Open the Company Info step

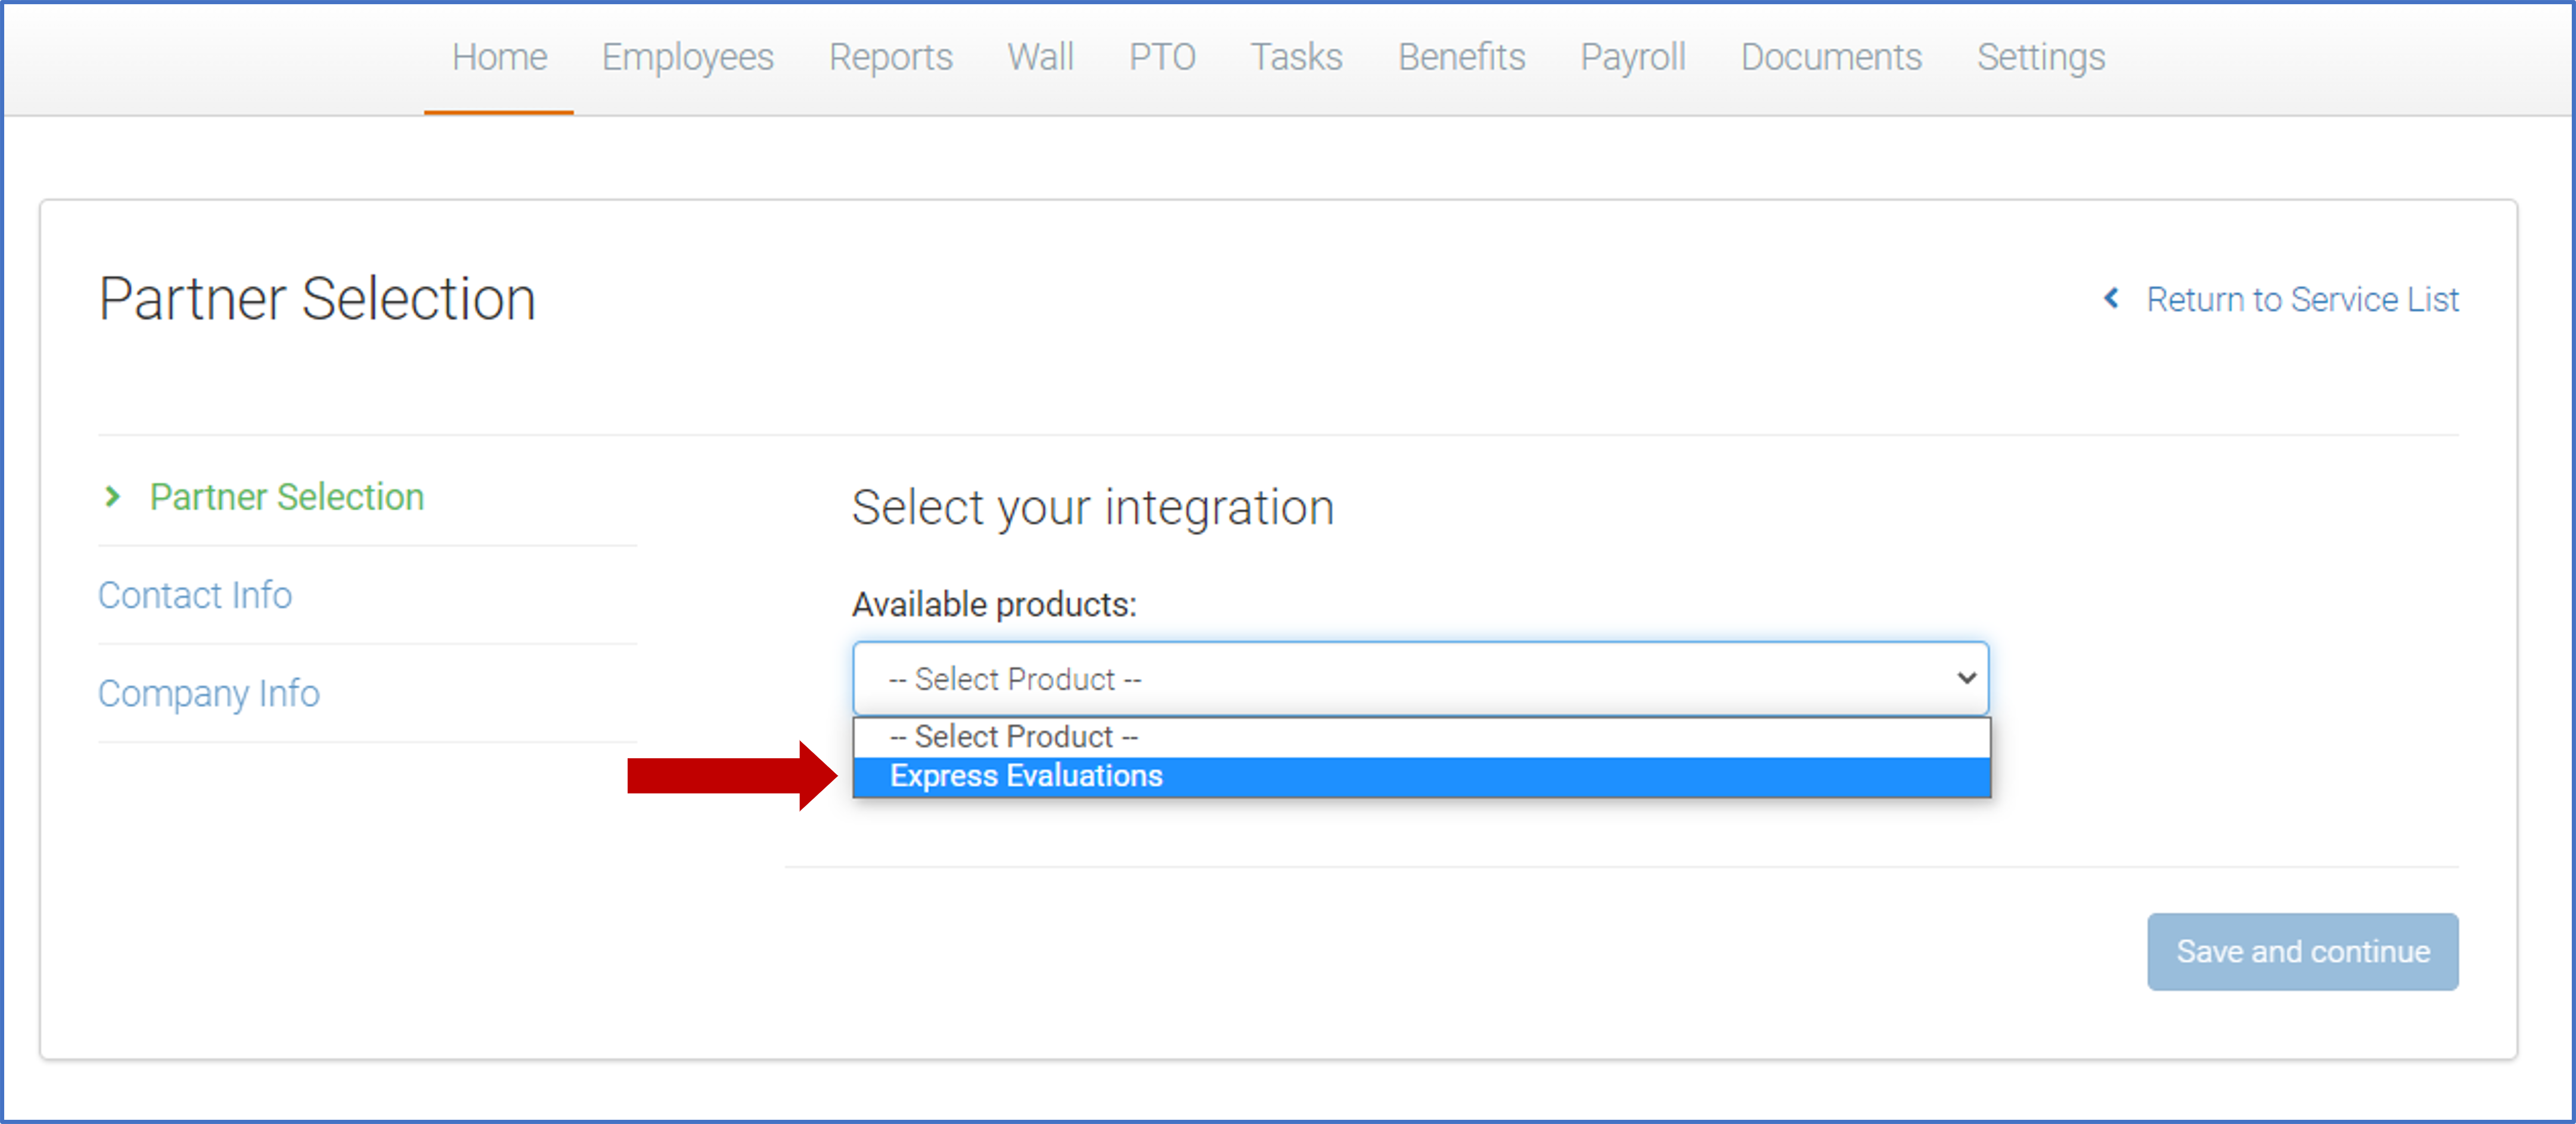pos(209,693)
